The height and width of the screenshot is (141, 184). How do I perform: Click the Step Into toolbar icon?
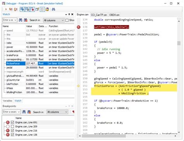11,9
